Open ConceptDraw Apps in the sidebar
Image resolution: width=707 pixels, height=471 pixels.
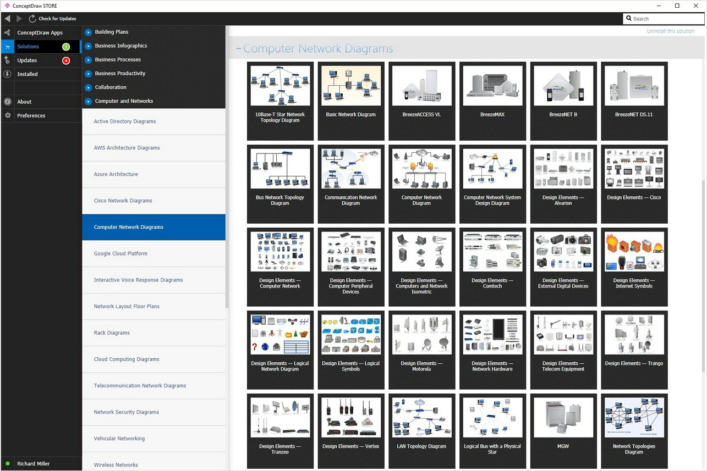coord(41,33)
